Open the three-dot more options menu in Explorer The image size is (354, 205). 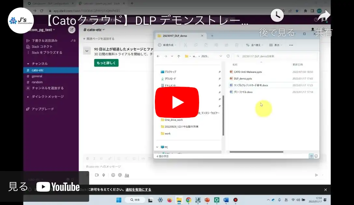pos(291,45)
